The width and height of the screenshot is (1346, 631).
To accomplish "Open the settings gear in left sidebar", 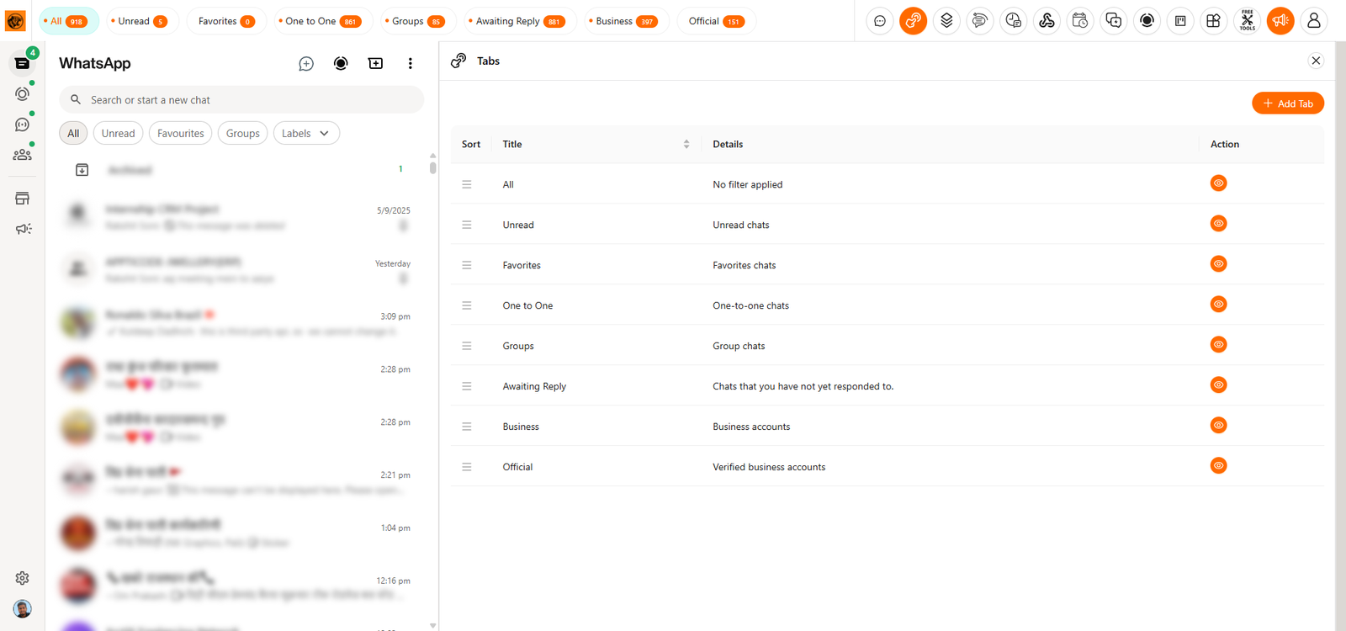I will (x=23, y=578).
